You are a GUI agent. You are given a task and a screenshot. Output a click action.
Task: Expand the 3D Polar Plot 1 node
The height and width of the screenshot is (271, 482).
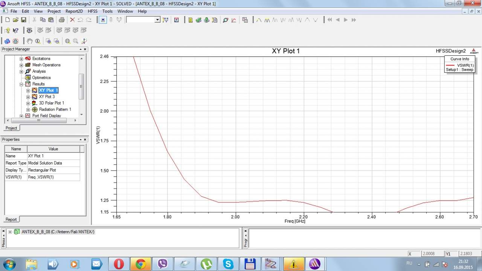tap(28, 103)
